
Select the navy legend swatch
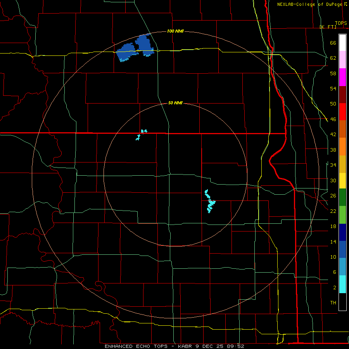[342, 232]
